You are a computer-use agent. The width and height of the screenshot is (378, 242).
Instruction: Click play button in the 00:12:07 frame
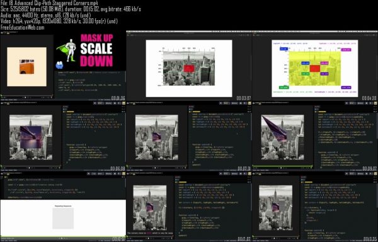pos(148,238)
